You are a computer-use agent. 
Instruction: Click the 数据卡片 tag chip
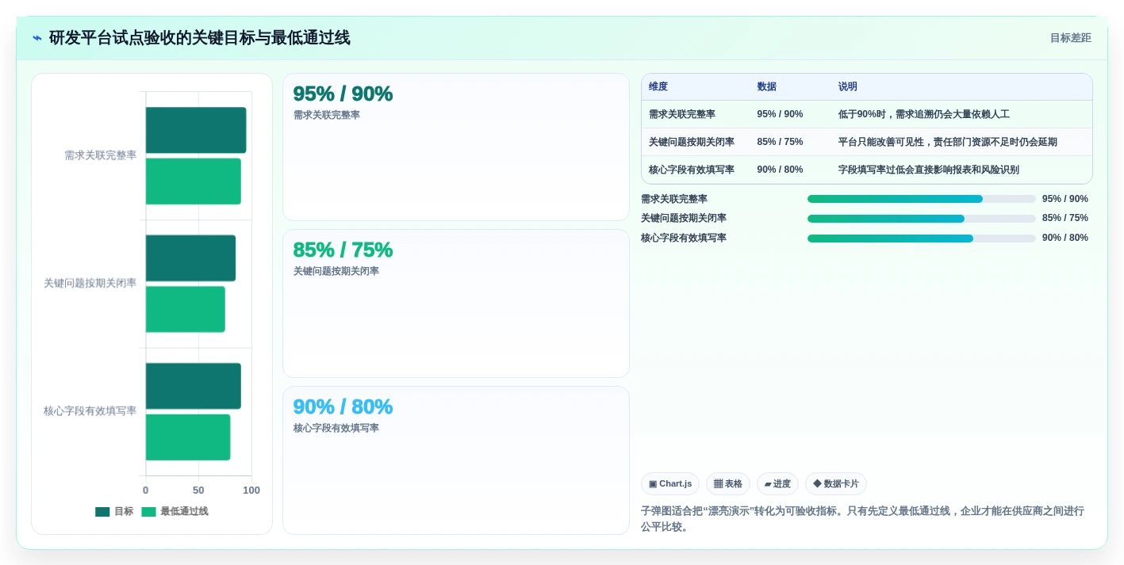(835, 484)
